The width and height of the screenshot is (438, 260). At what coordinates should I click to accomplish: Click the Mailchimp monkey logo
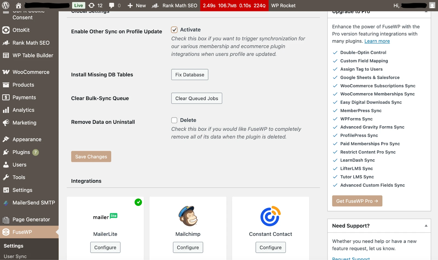[x=188, y=216]
